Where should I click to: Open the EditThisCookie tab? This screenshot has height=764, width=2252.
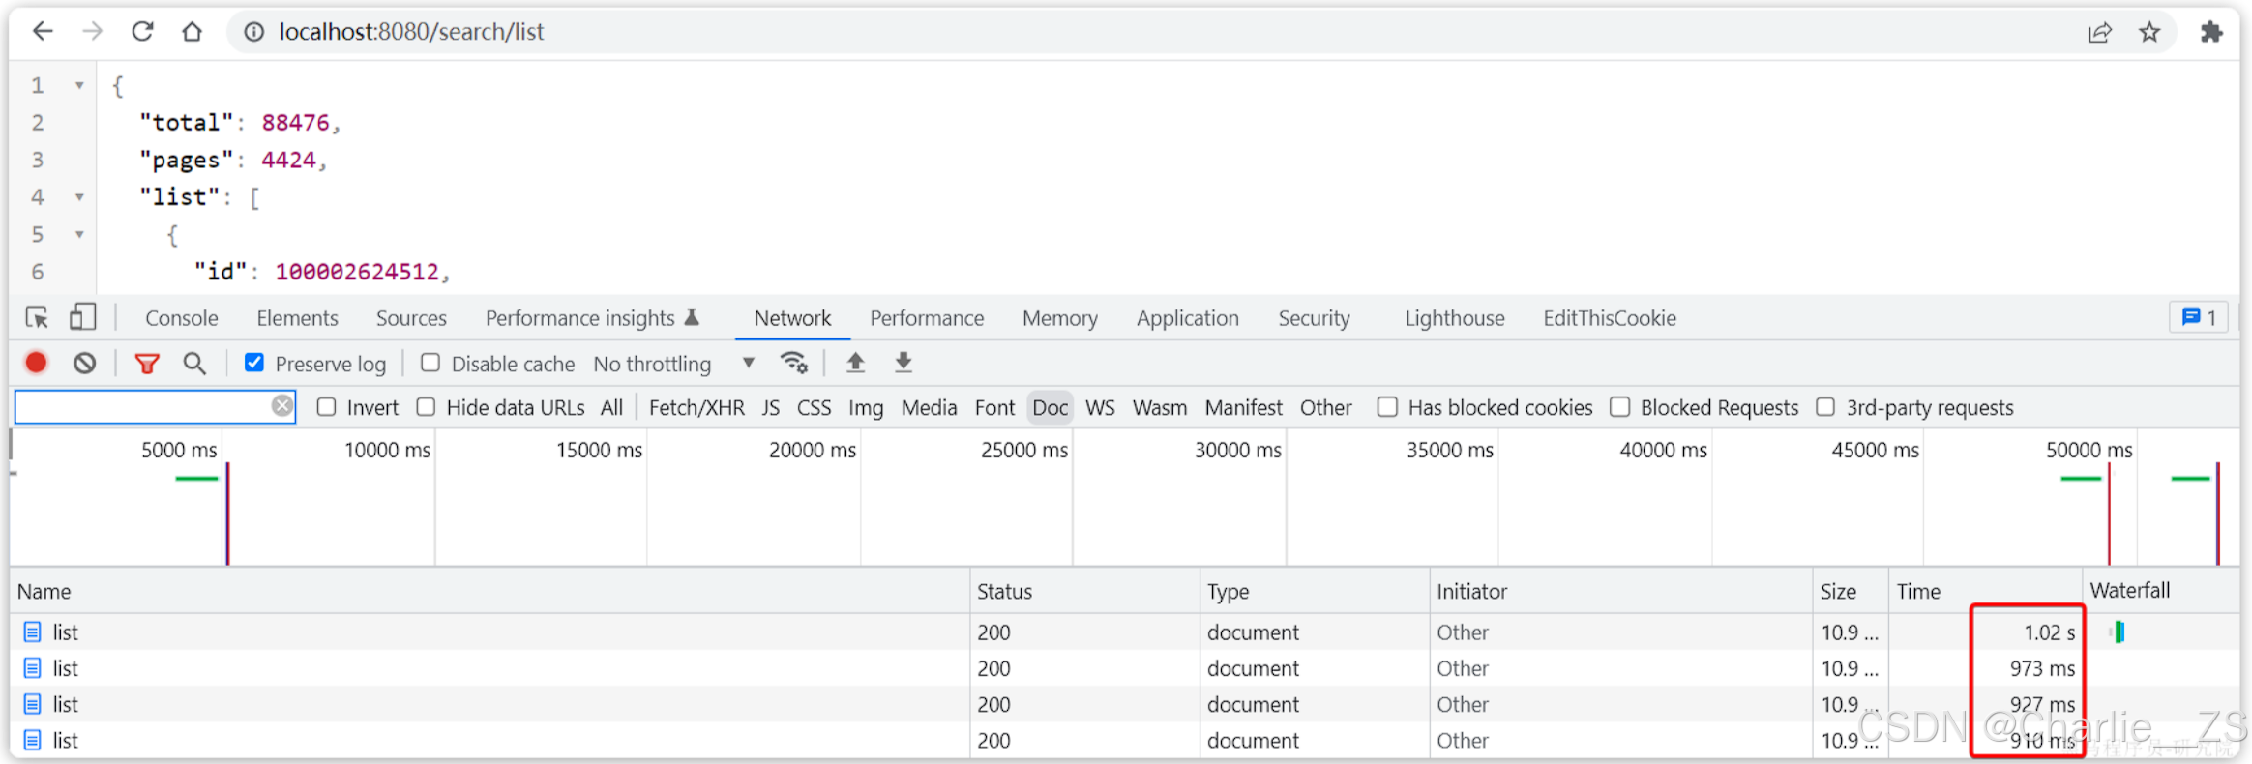(1610, 318)
